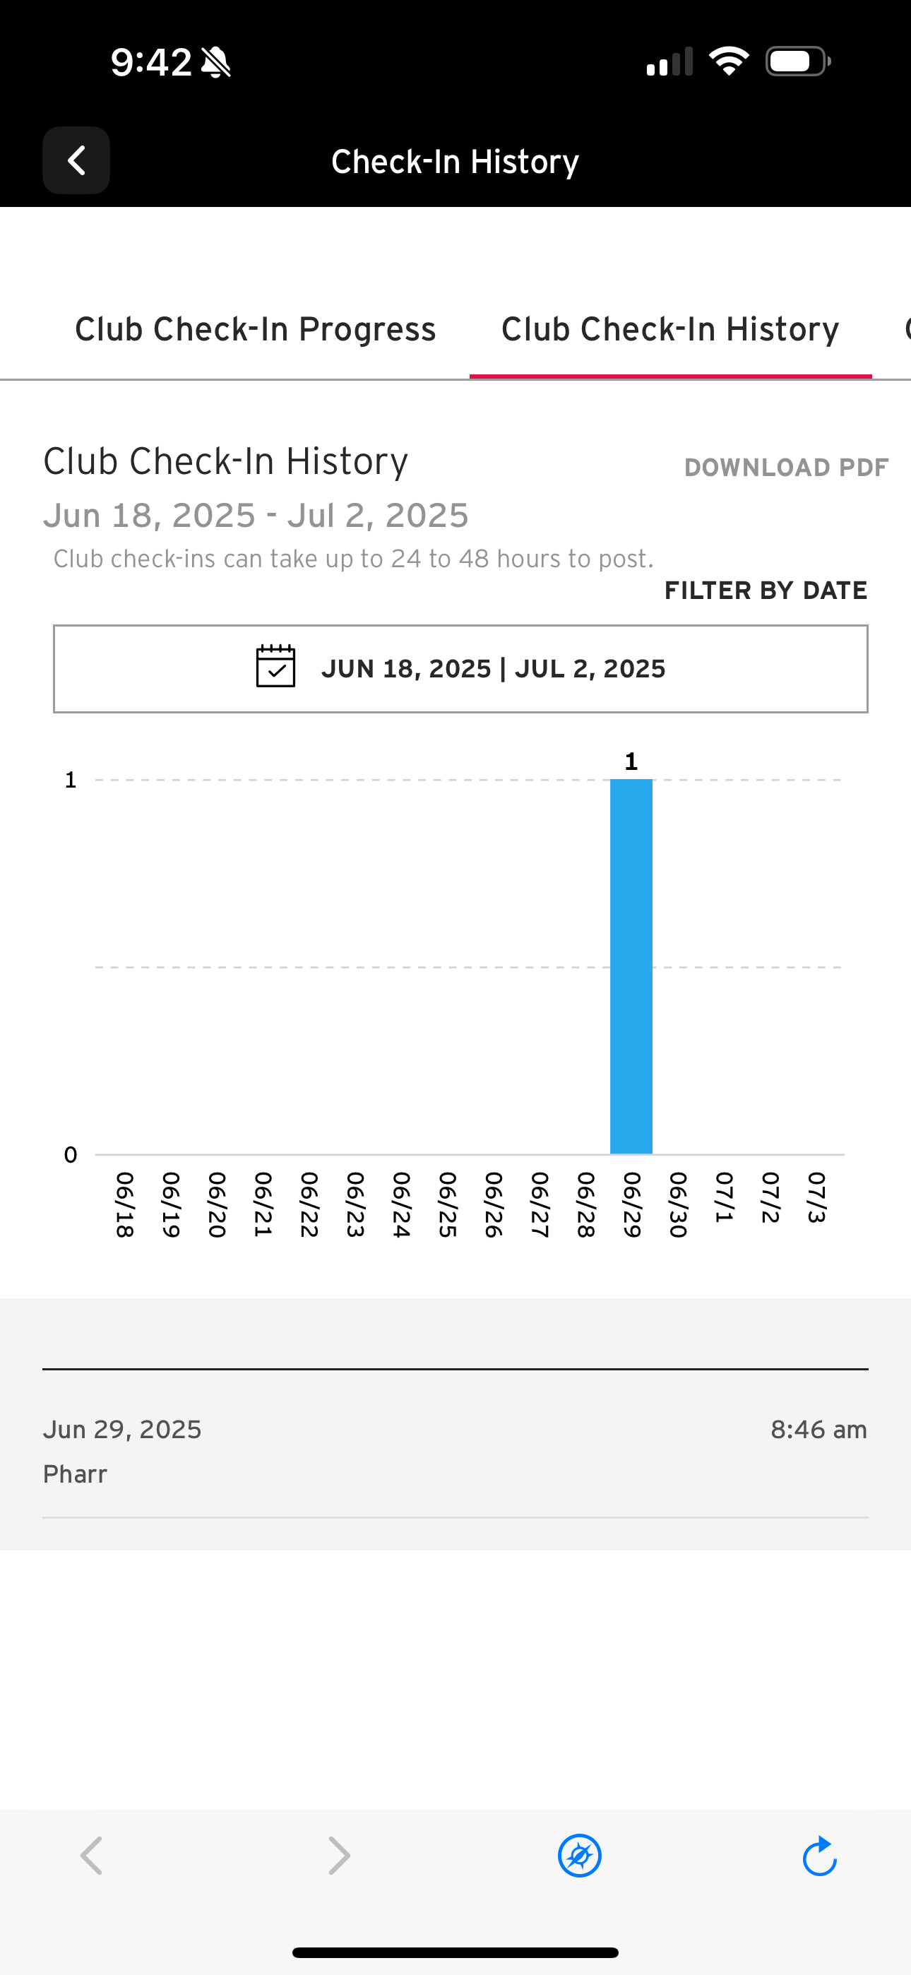This screenshot has height=1975, width=911.
Task: Tap the Wi-Fi status icon
Action: (729, 61)
